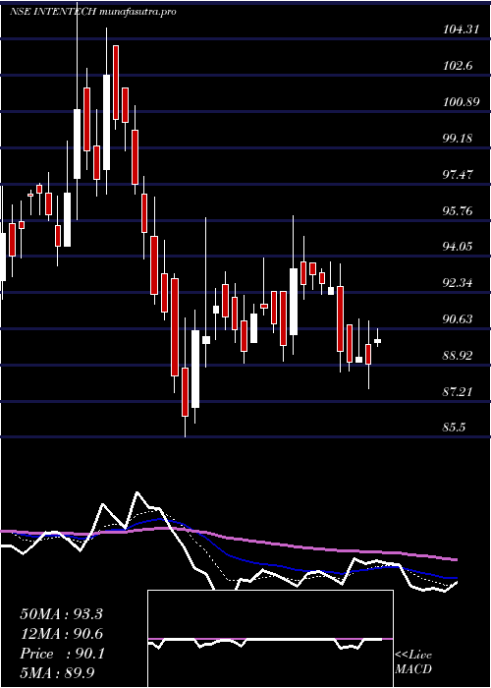491x688 pixels.
Task: Click the '5MA : 89.9' reading
Action: tap(58, 673)
